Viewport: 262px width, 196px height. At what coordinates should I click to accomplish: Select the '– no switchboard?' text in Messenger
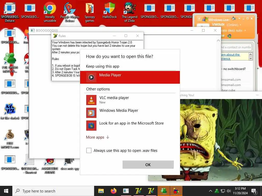233,69
